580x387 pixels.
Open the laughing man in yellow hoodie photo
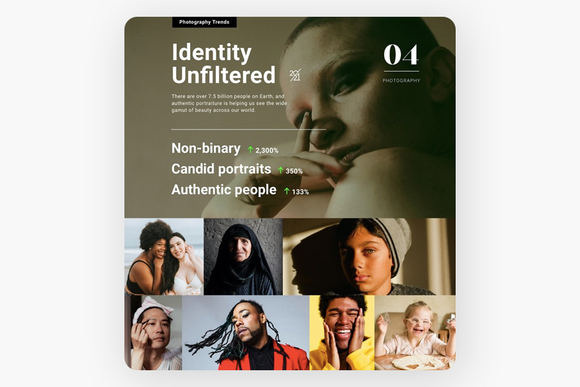[342, 333]
